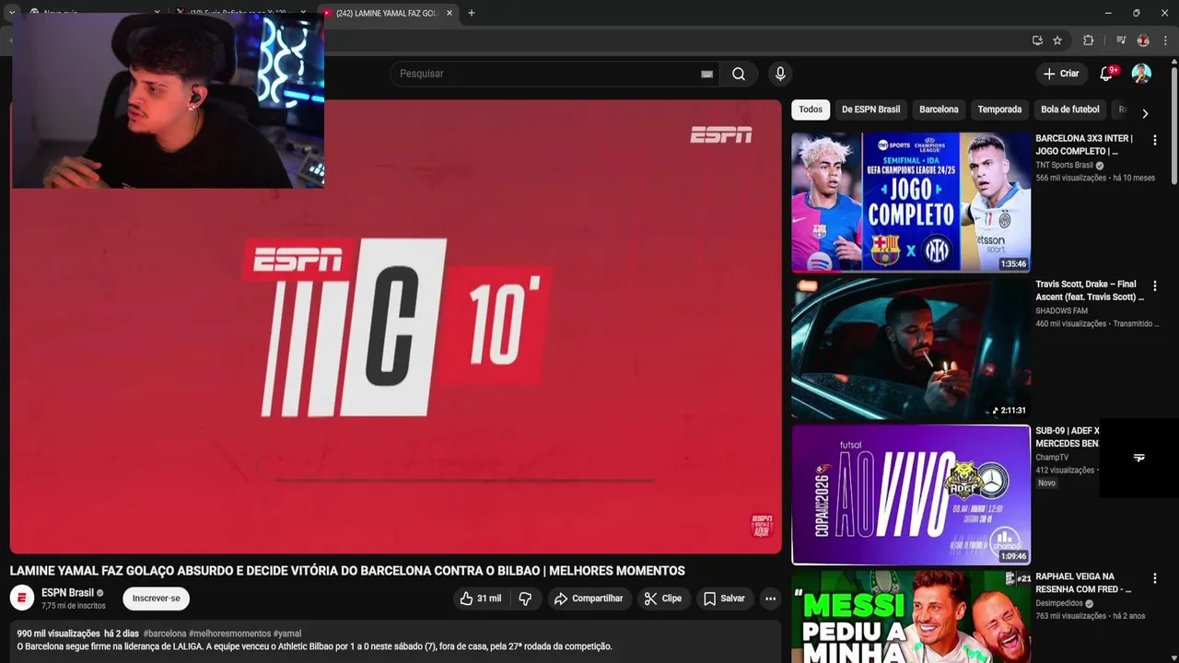
Task: Click the TNT Sports Brasil channel name
Action: coord(1064,166)
